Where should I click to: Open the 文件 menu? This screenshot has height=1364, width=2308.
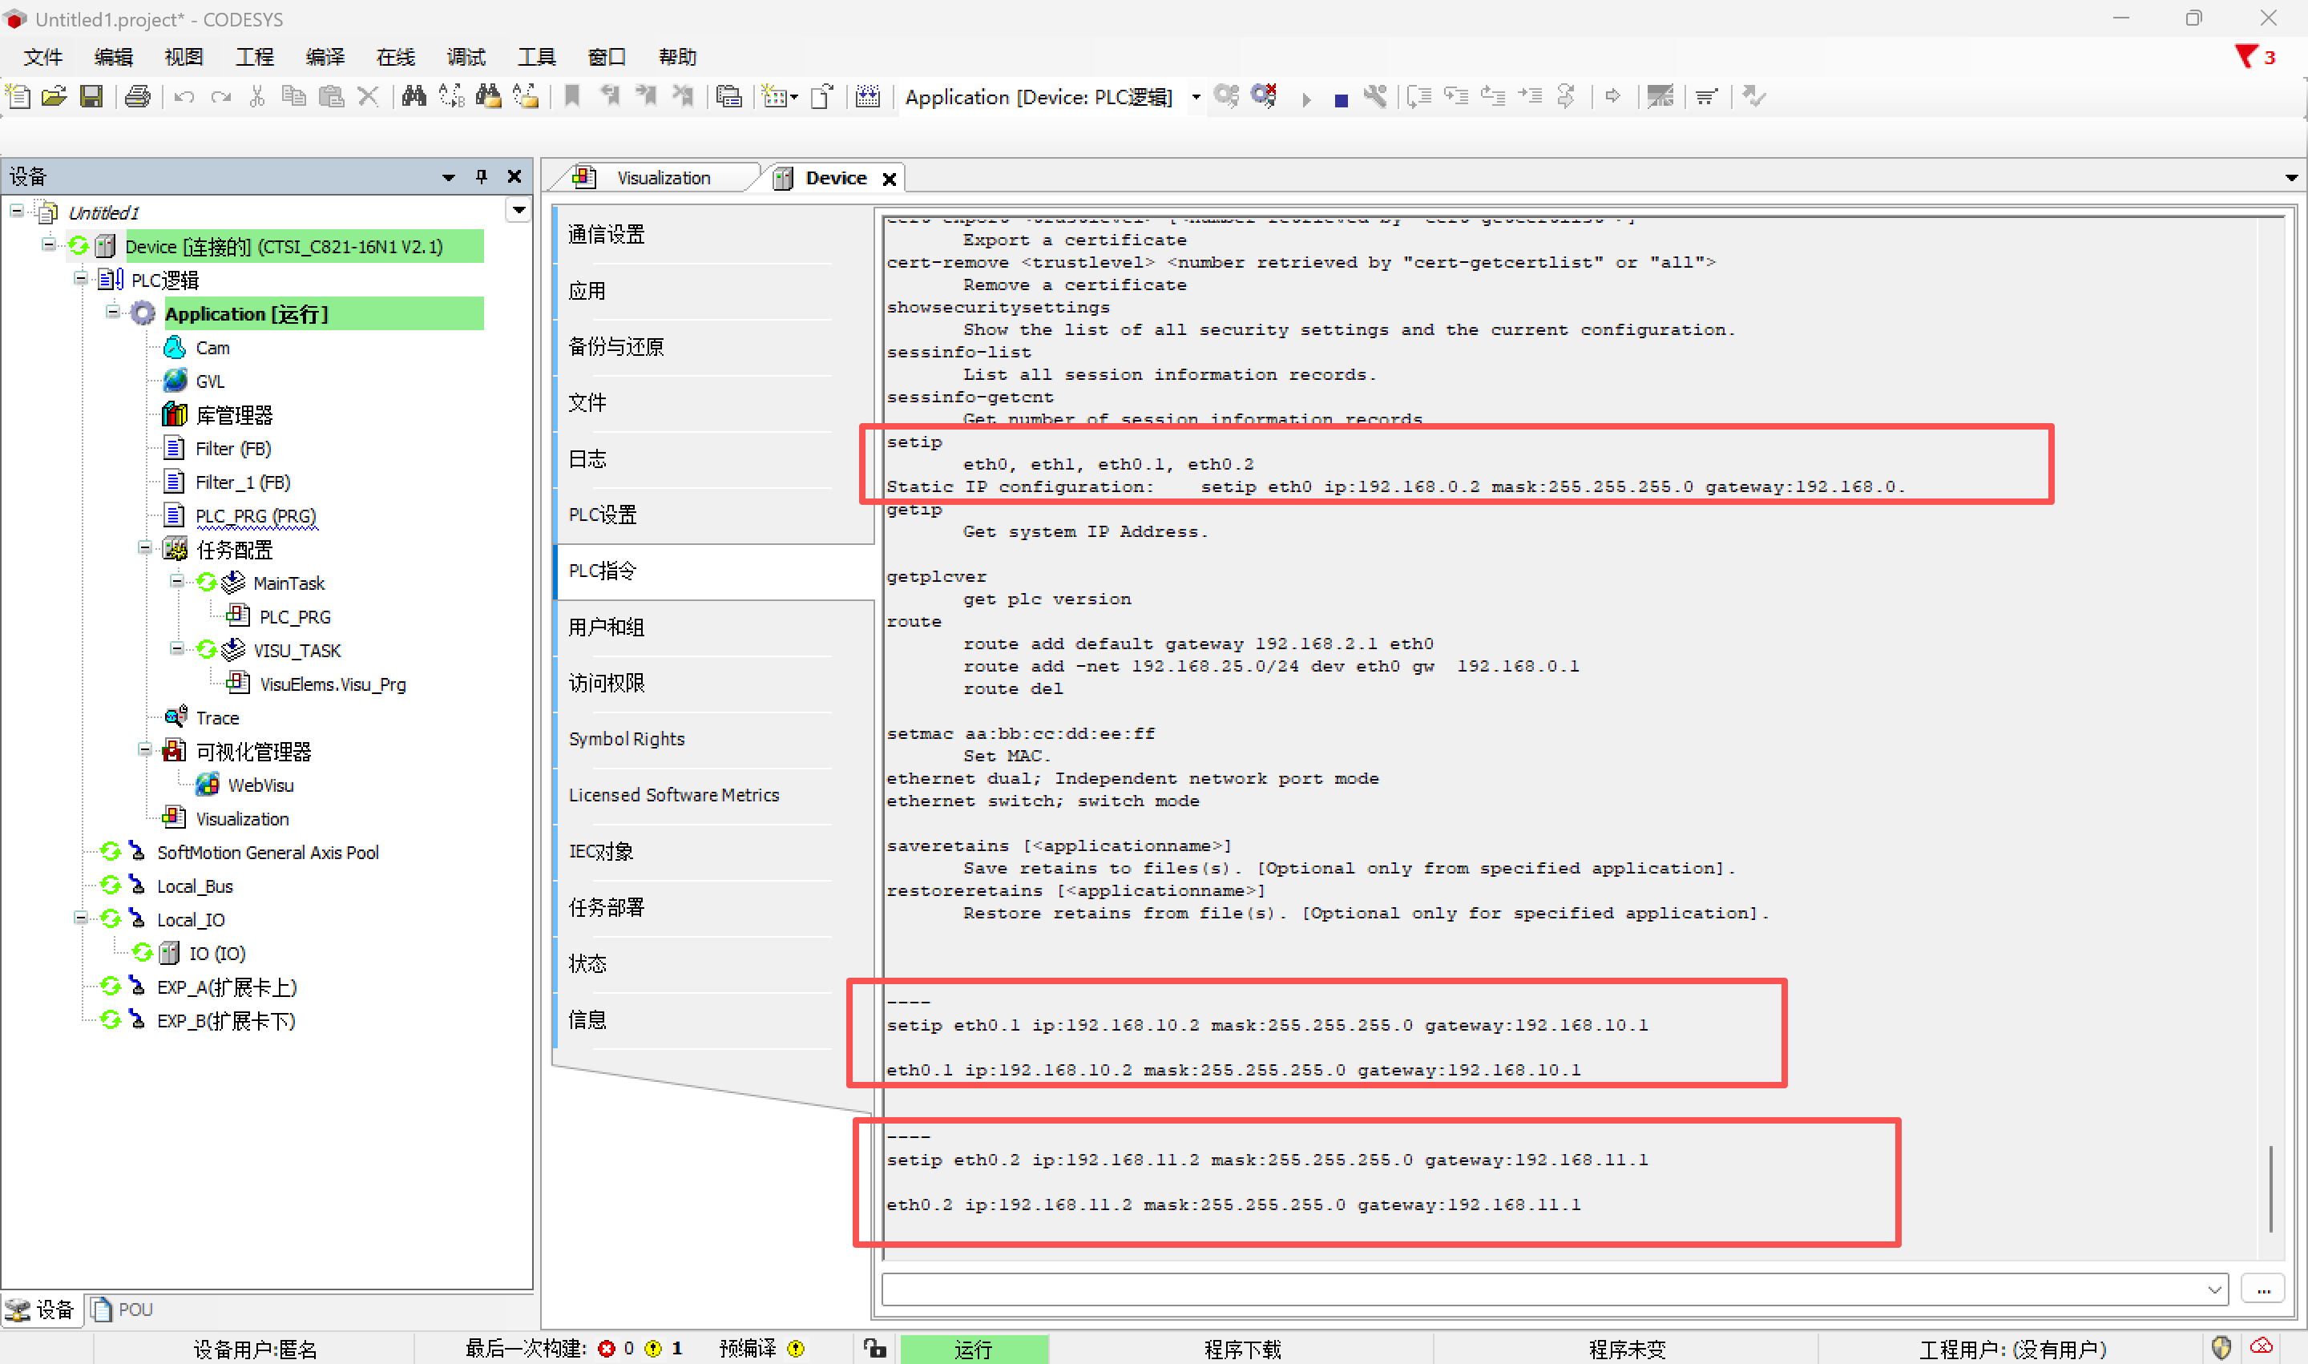[43, 57]
